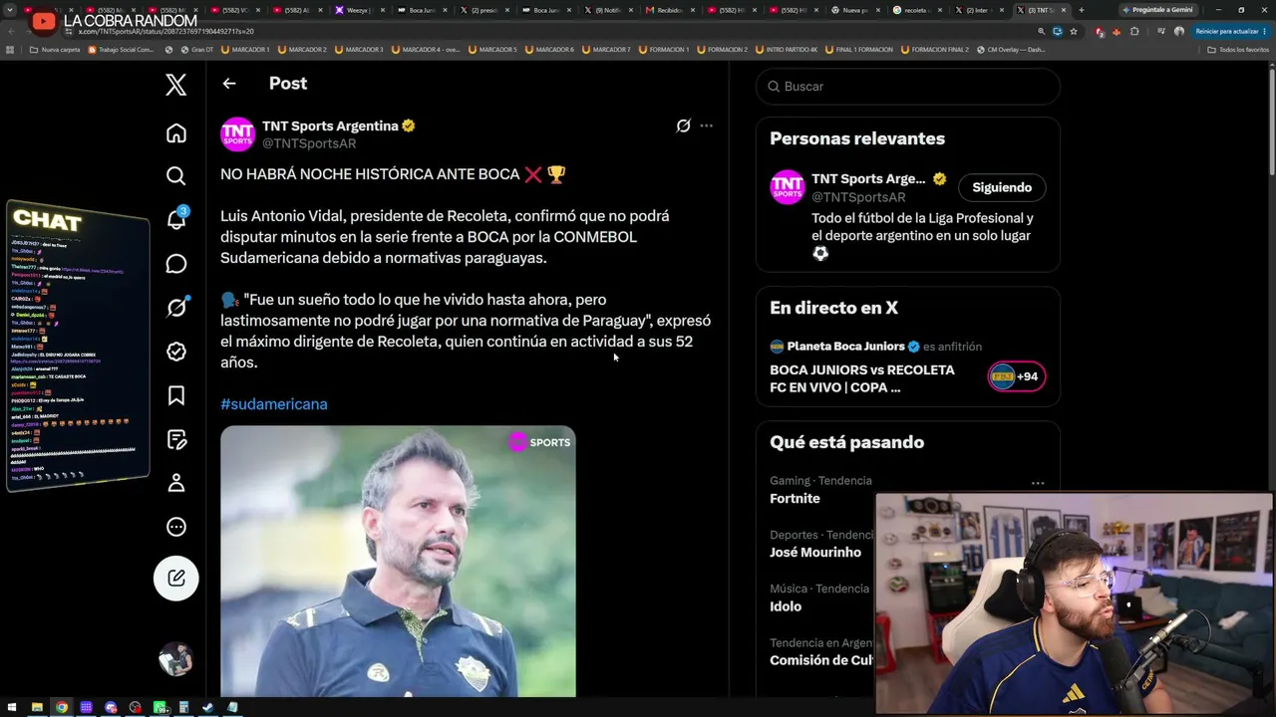1276x717 pixels.
Task: Open Steam from the taskbar
Action: point(208,708)
